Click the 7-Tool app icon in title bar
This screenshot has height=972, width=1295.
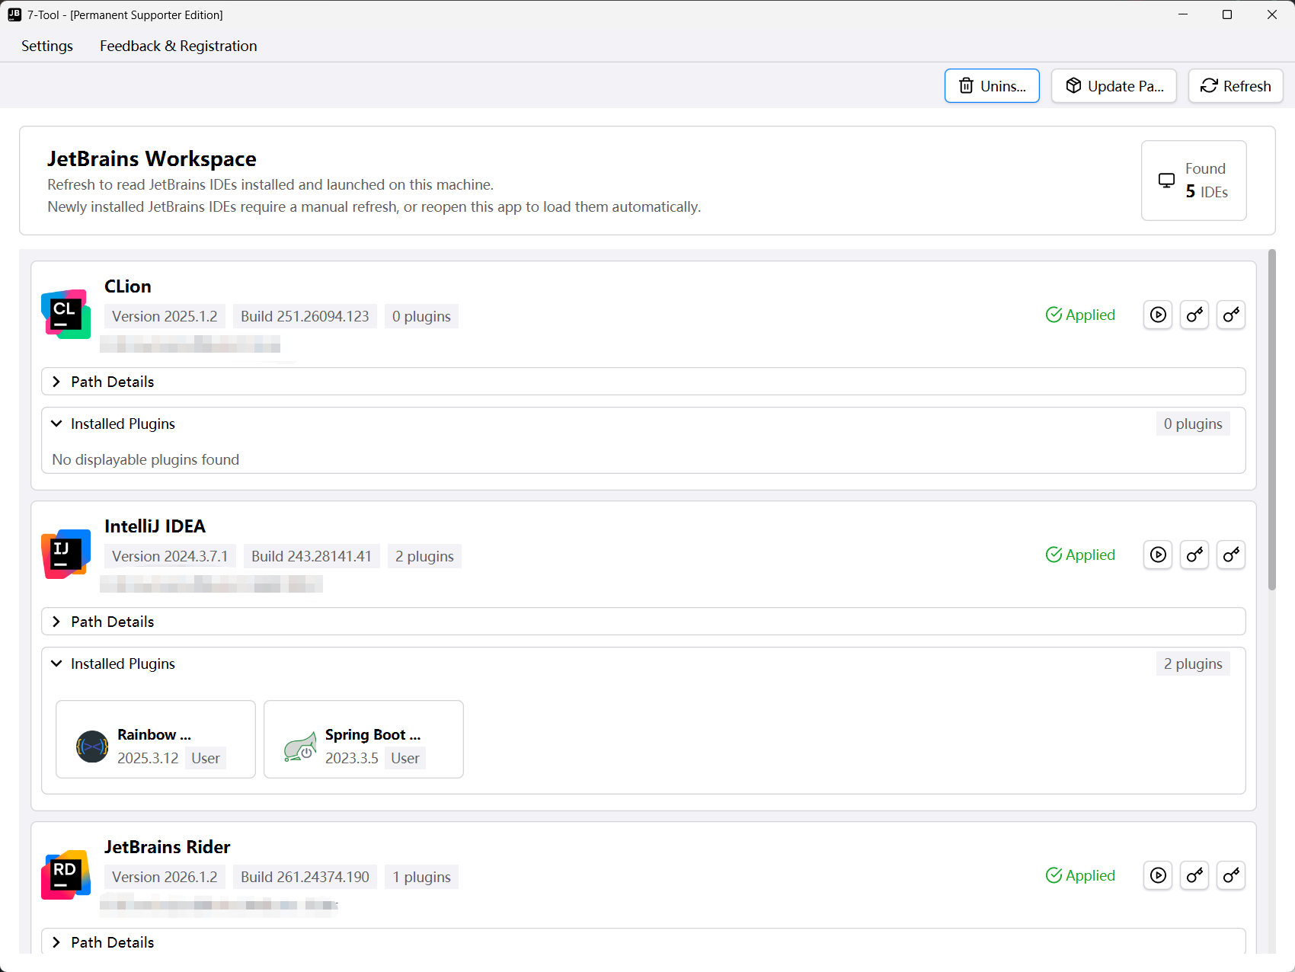point(14,14)
